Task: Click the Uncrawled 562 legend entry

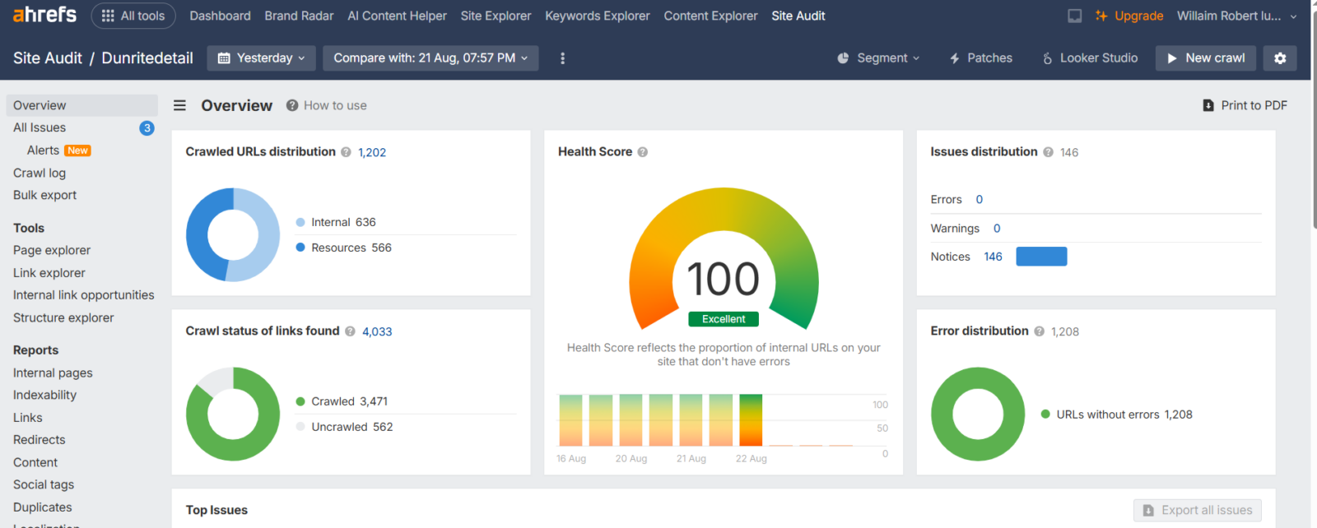Action: (x=344, y=427)
